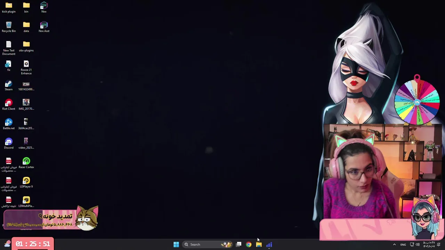Viewport: 445px width, 250px height.
Task: Open the bin folder on desktop
Action: point(26,8)
